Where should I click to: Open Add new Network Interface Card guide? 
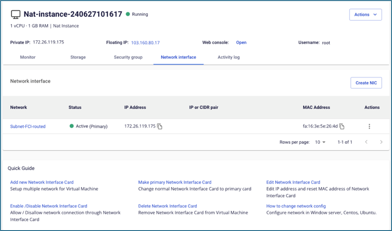[42, 182]
